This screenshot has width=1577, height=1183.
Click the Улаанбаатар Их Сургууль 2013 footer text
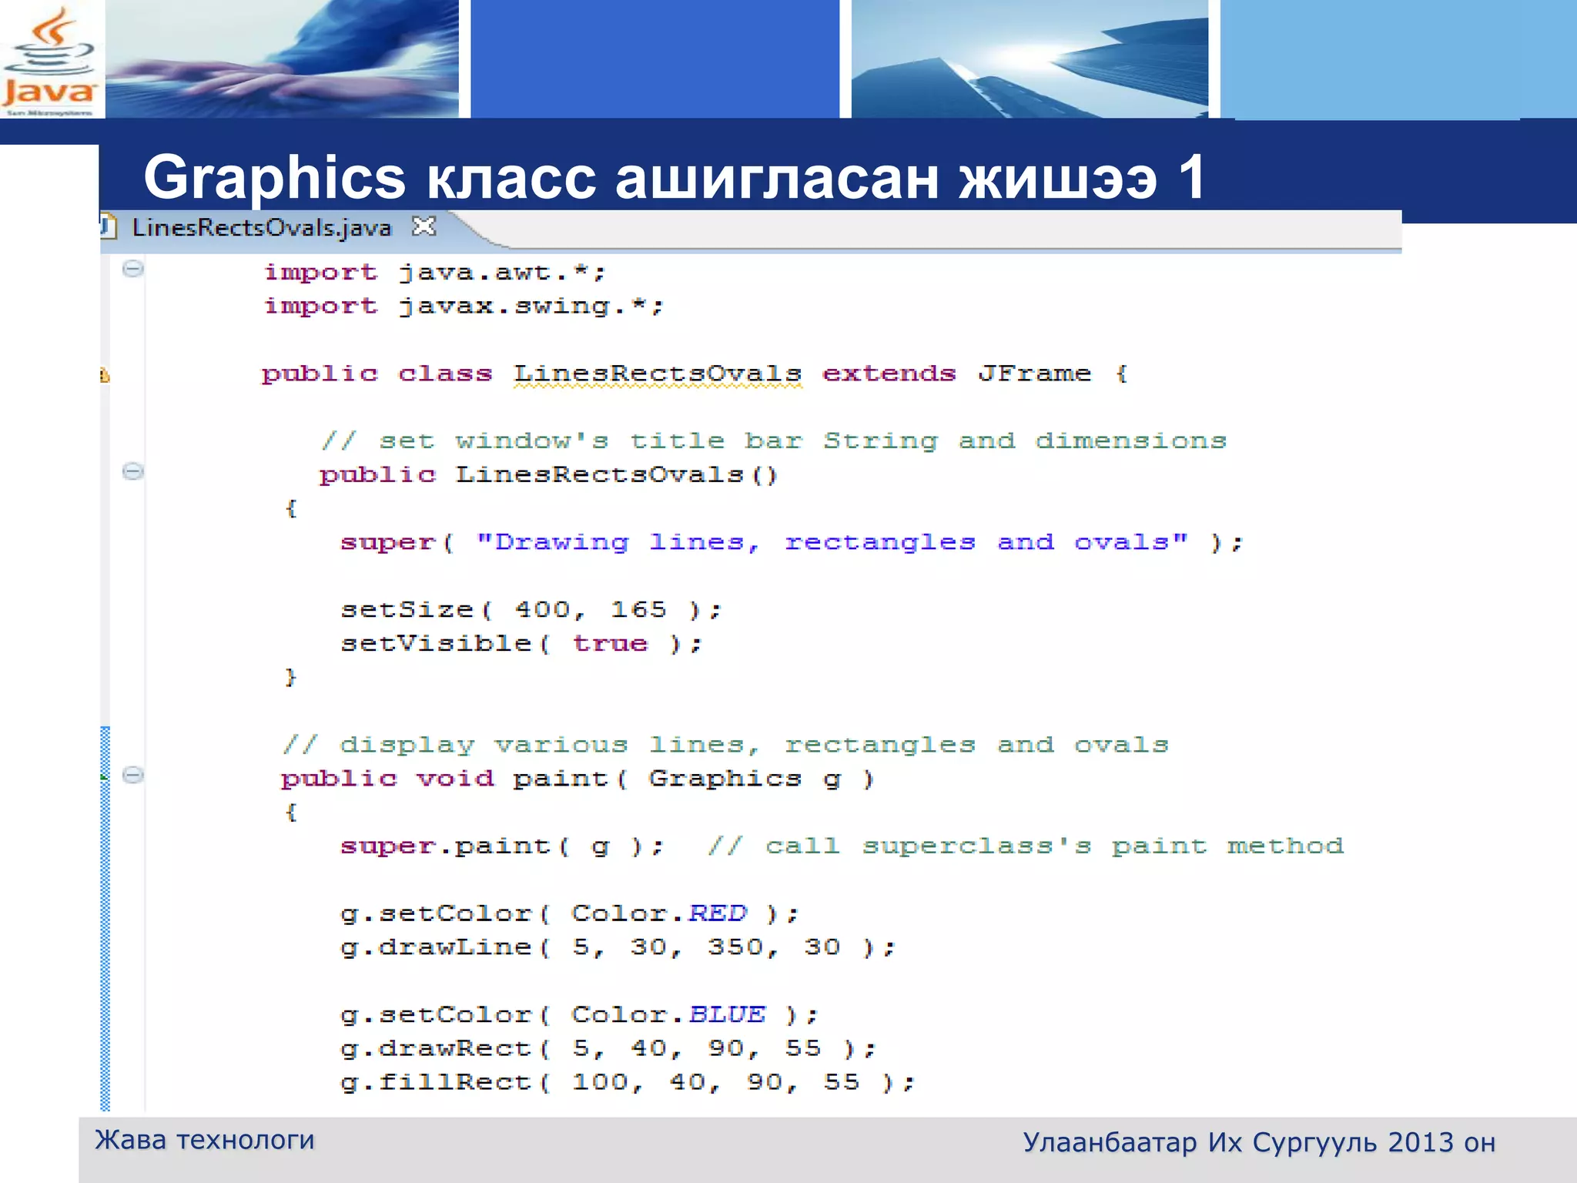(x=1259, y=1142)
